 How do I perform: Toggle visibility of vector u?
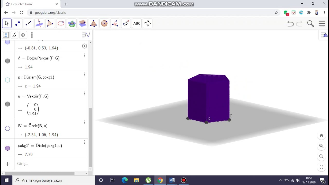7,104
